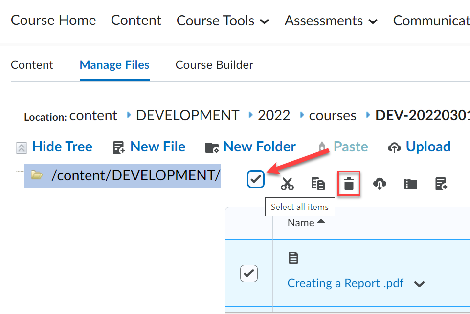Click the document icon above Creating a Report

pos(293,258)
